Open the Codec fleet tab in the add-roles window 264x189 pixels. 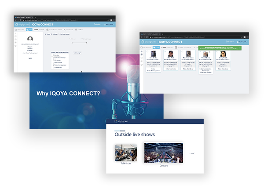coord(39,29)
